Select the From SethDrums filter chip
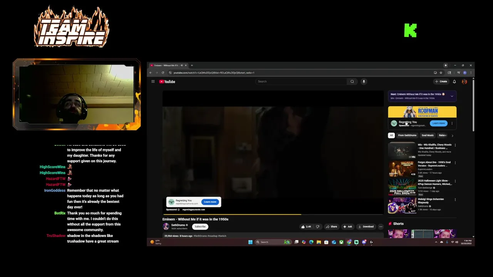Image resolution: width=493 pixels, height=277 pixels. click(407, 135)
